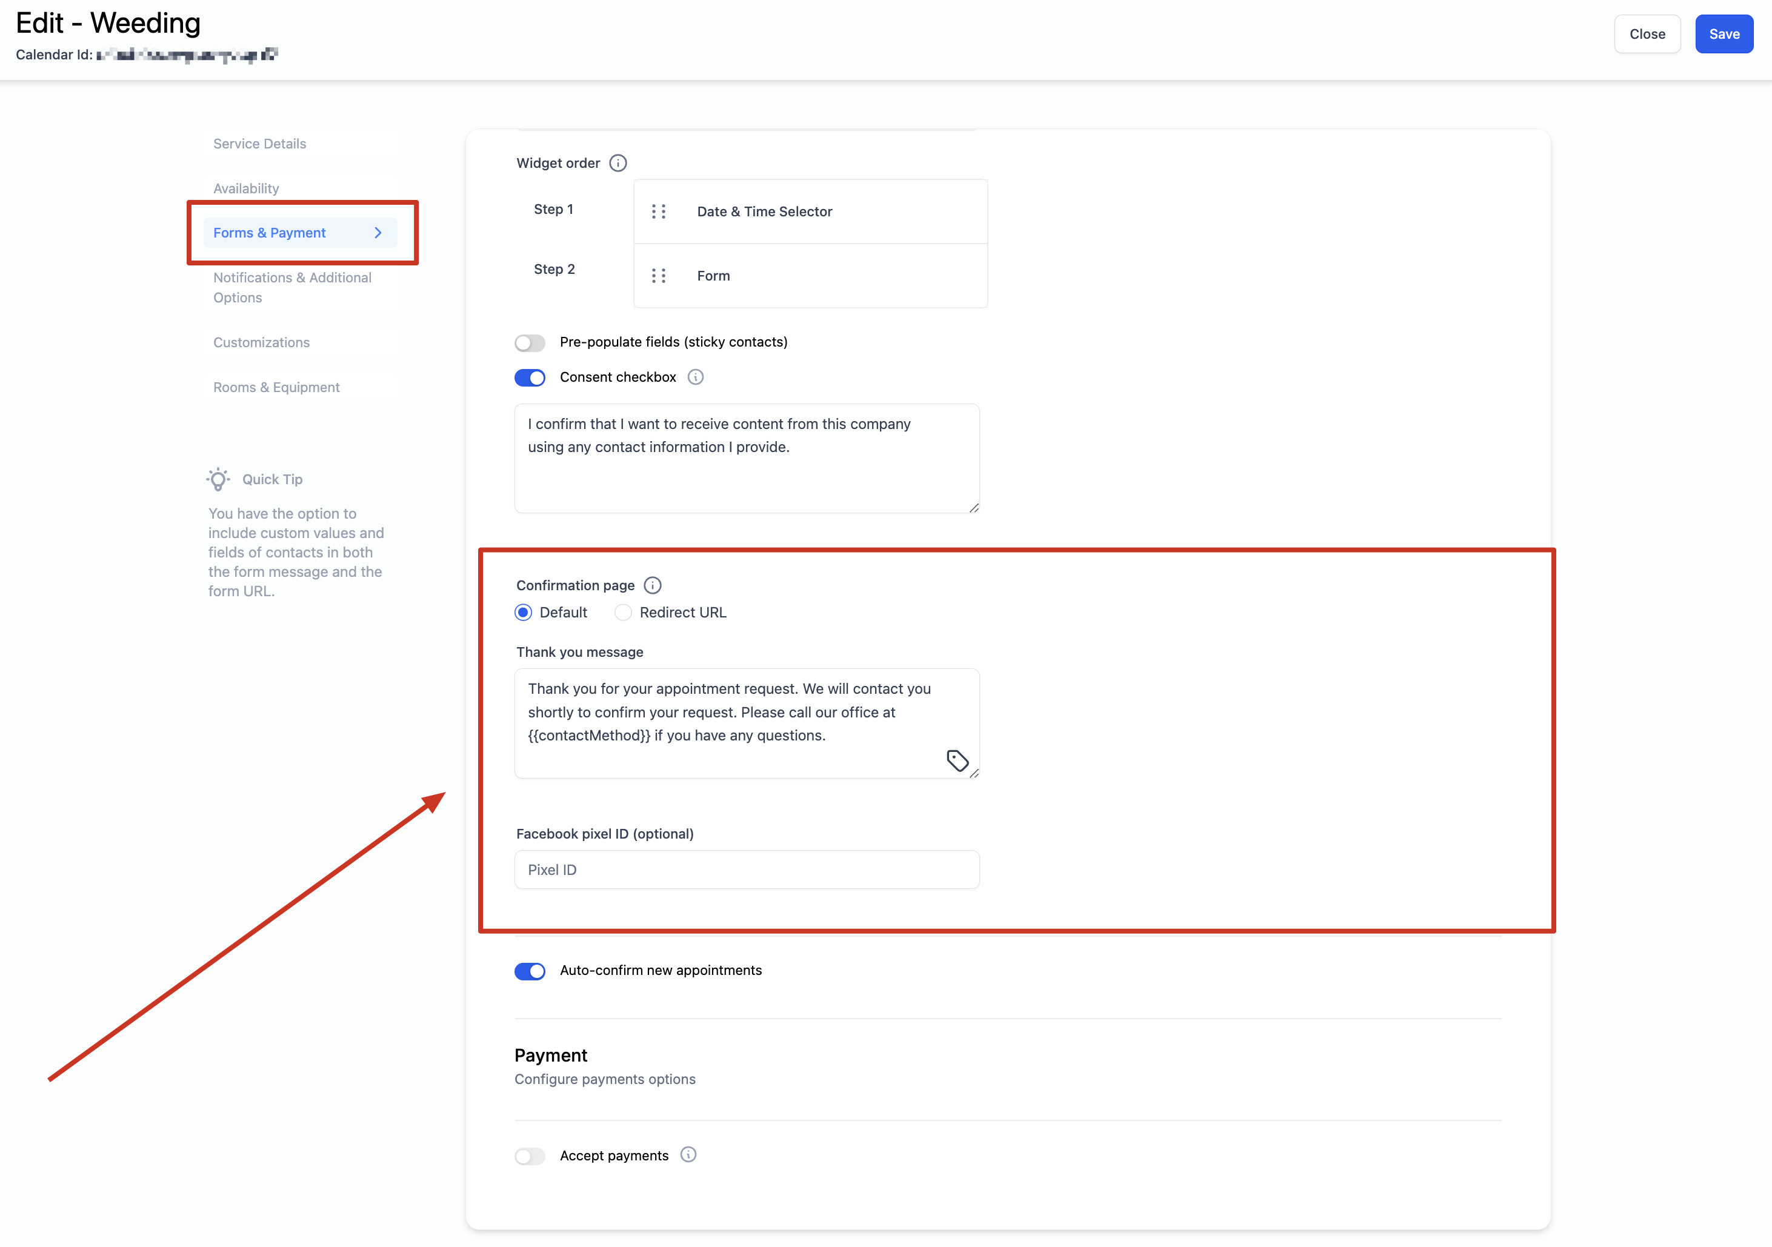Screen dimensions: 1772x1247
Task: Click drag handle for Form step
Action: [658, 276]
